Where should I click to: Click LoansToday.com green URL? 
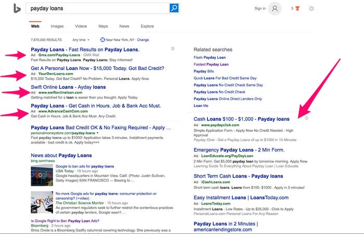[216, 204]
